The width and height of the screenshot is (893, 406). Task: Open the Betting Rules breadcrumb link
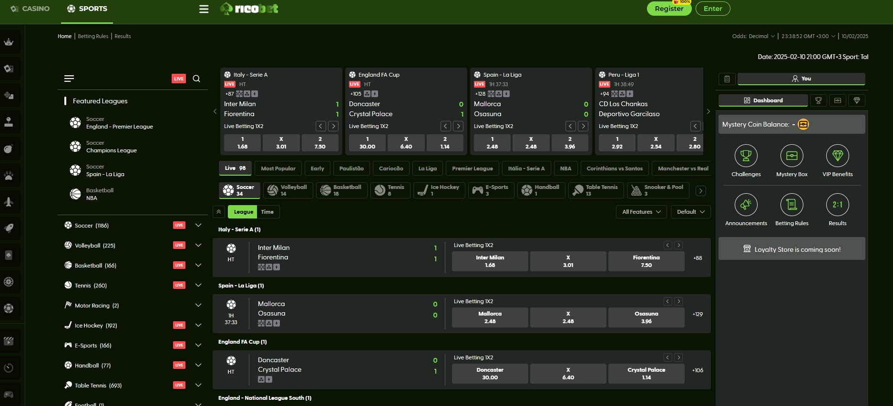[93, 36]
